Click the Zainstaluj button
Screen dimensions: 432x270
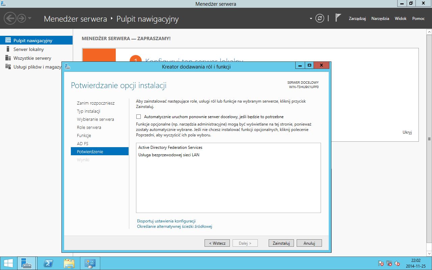(281, 243)
